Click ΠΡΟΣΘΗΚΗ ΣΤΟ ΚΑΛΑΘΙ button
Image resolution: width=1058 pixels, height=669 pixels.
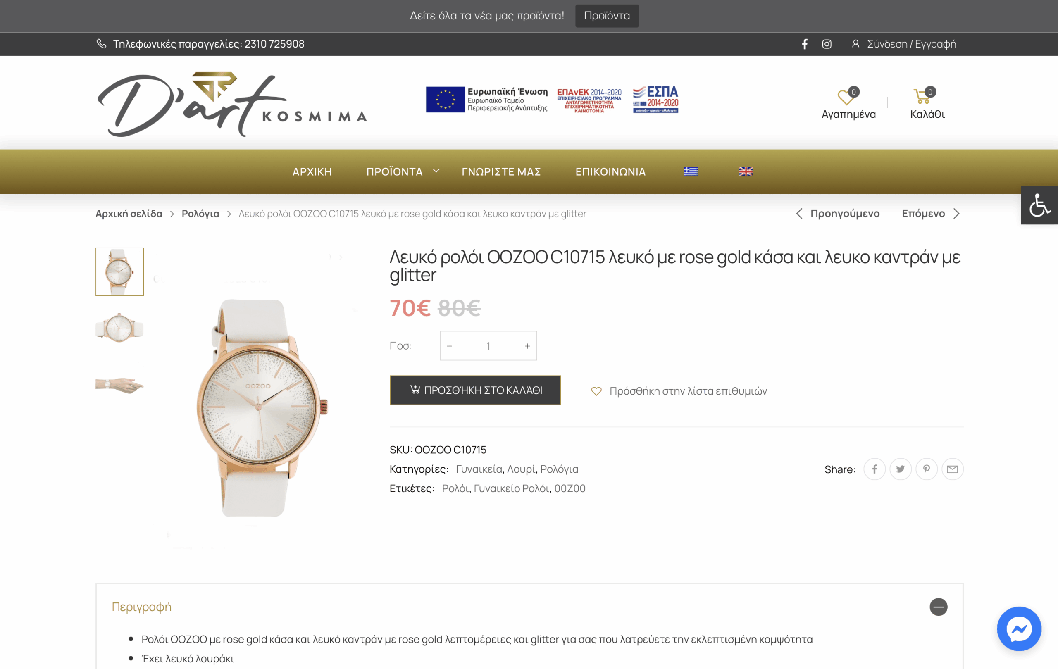click(x=475, y=390)
